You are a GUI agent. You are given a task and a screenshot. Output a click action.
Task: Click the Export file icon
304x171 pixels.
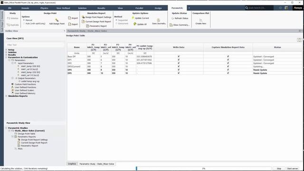click(70, 24)
